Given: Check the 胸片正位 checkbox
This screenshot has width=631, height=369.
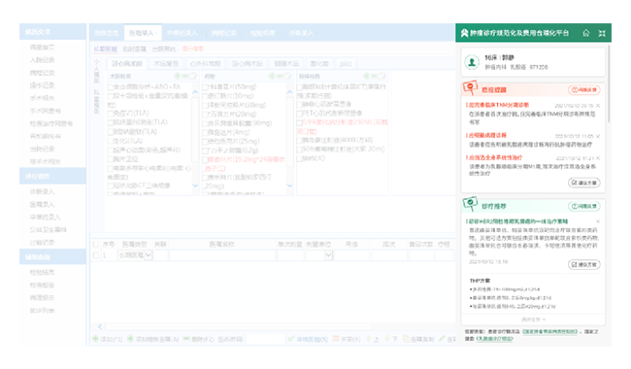Looking at the screenshot, I should (111, 159).
